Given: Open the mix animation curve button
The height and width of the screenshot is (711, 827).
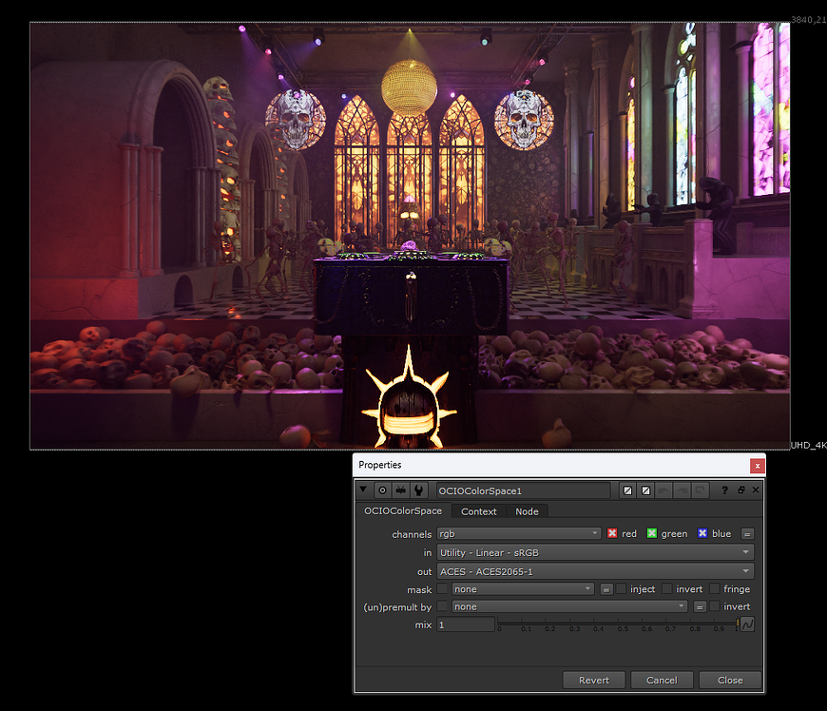Looking at the screenshot, I should click(x=747, y=625).
